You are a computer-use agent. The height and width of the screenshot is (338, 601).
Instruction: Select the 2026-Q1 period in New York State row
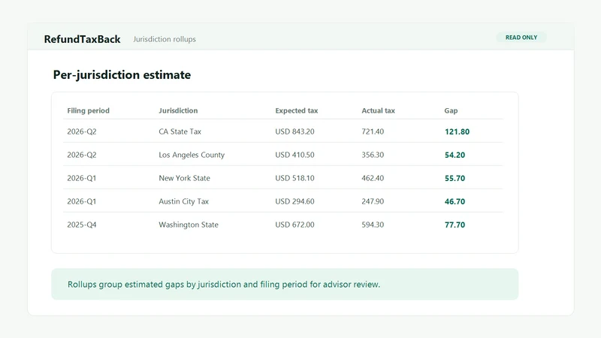coord(82,178)
